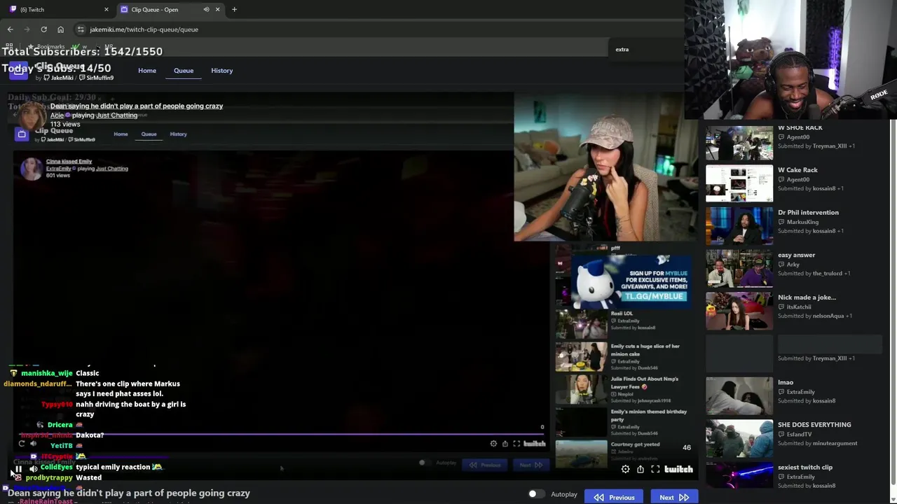The height and width of the screenshot is (504, 897).
Task: Open the browser home page icon
Action: [60, 29]
